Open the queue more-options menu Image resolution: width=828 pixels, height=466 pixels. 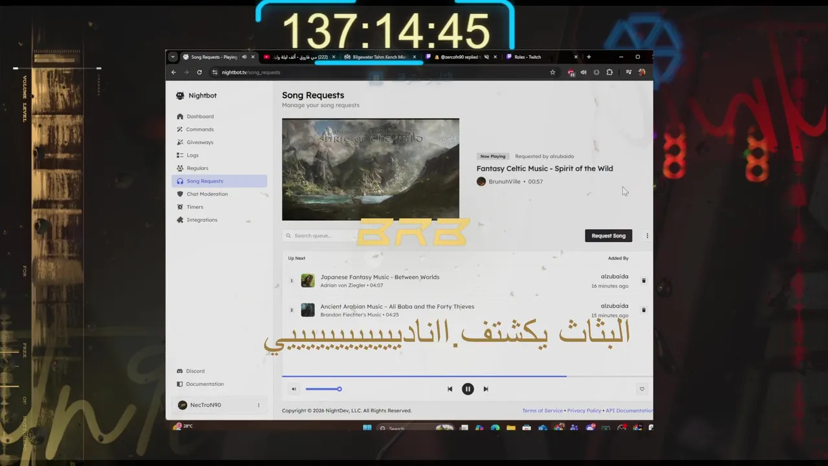tap(647, 236)
